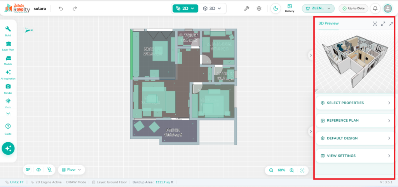Toggle dark mode moon icon

276,9
